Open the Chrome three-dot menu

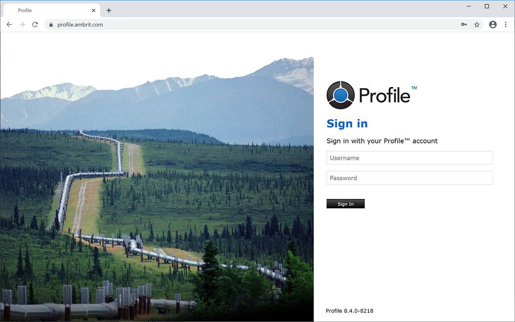pyautogui.click(x=506, y=25)
